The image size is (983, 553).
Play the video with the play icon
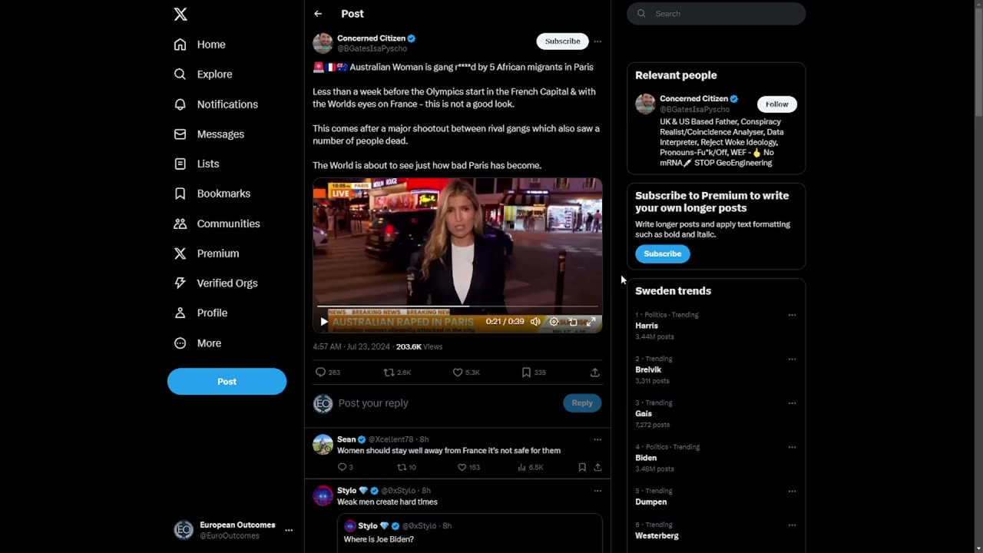(x=324, y=322)
